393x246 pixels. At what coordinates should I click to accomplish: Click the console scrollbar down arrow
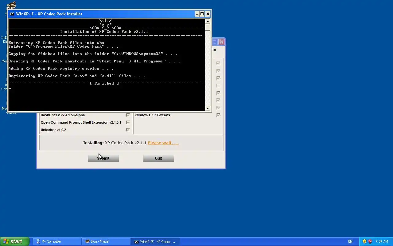coord(208,108)
